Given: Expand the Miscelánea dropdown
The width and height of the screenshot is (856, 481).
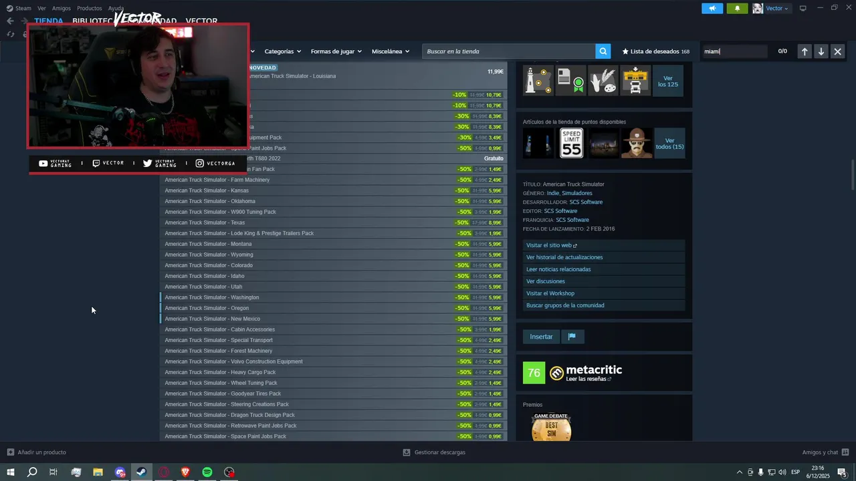Looking at the screenshot, I should point(391,51).
